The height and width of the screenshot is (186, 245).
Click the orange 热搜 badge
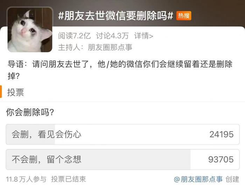coord(184,16)
